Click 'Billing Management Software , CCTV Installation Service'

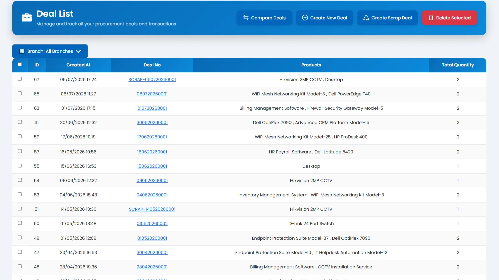(x=311, y=267)
